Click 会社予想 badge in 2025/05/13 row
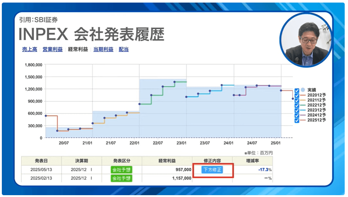 click(122, 170)
